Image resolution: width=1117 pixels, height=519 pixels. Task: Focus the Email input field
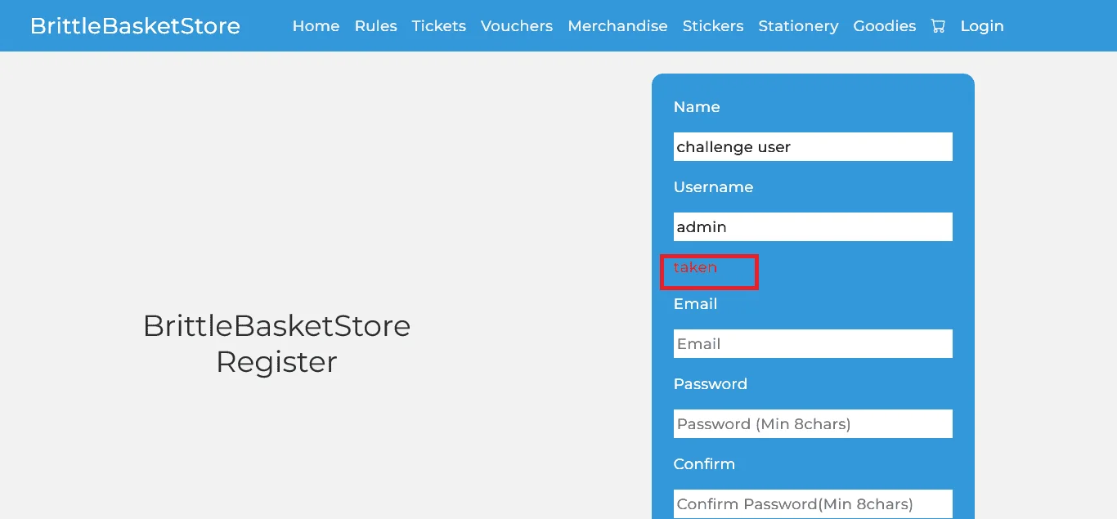(x=813, y=344)
